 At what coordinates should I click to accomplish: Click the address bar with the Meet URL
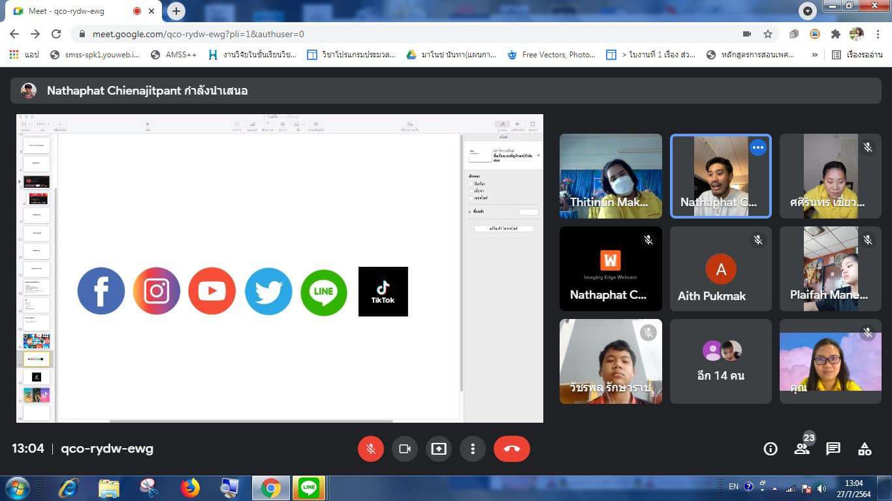(x=392, y=34)
